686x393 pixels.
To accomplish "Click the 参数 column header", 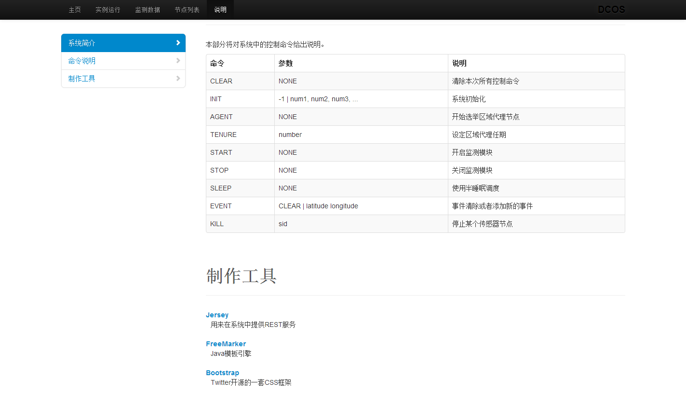I will coord(361,63).
